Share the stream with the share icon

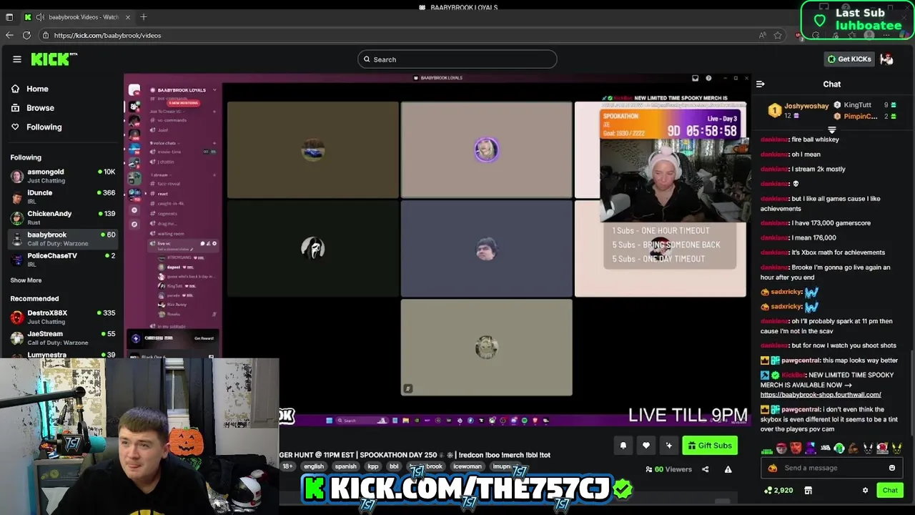(x=705, y=469)
